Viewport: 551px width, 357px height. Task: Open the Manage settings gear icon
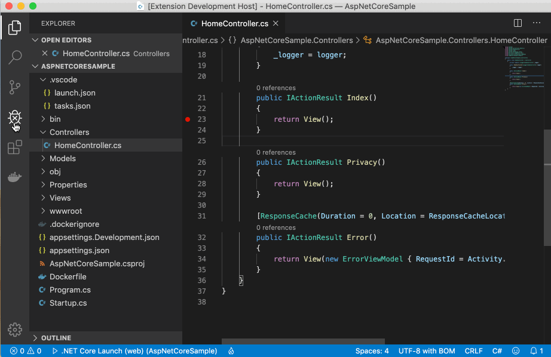pyautogui.click(x=14, y=330)
